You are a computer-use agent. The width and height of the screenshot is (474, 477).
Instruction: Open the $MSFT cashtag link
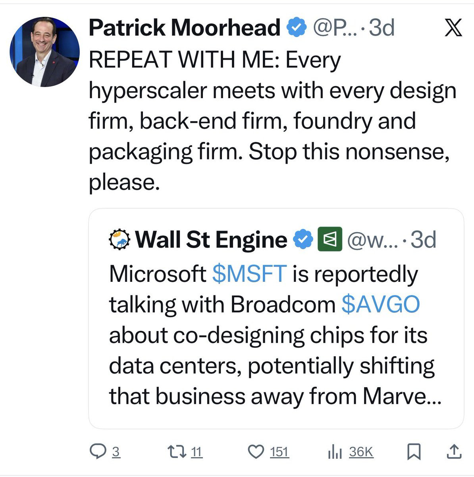coord(249,274)
